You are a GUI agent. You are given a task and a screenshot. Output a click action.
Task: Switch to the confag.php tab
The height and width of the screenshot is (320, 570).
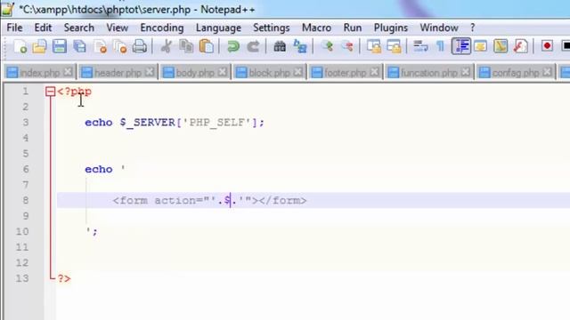coord(515,73)
